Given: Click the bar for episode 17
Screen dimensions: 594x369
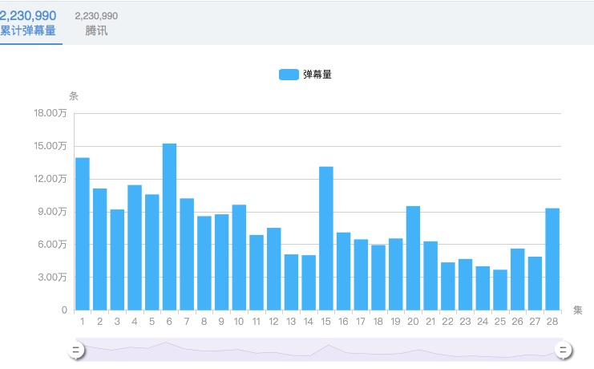Looking at the screenshot, I should point(361,274).
